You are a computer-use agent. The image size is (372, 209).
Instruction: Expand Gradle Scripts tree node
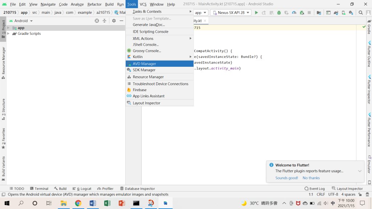tap(9, 34)
